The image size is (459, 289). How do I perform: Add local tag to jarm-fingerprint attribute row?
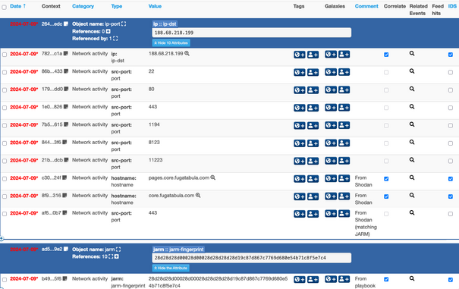[313, 279]
